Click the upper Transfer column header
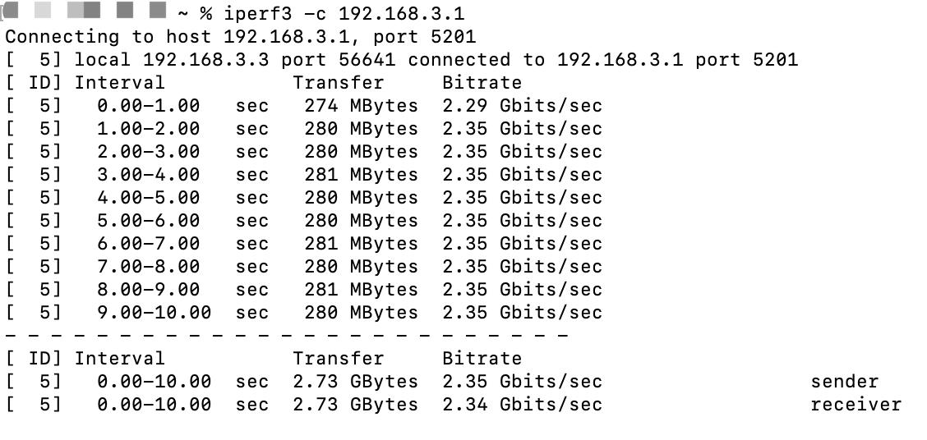The width and height of the screenshot is (927, 440). point(338,83)
